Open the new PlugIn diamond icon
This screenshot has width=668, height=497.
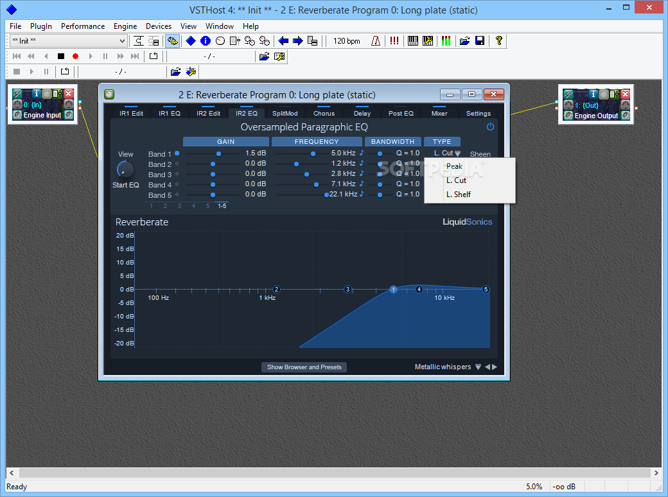coord(191,41)
